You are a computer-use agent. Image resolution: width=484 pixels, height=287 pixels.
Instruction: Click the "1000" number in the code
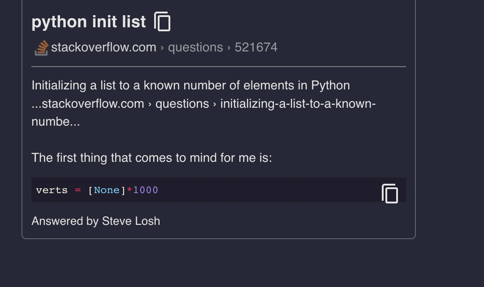click(x=146, y=190)
